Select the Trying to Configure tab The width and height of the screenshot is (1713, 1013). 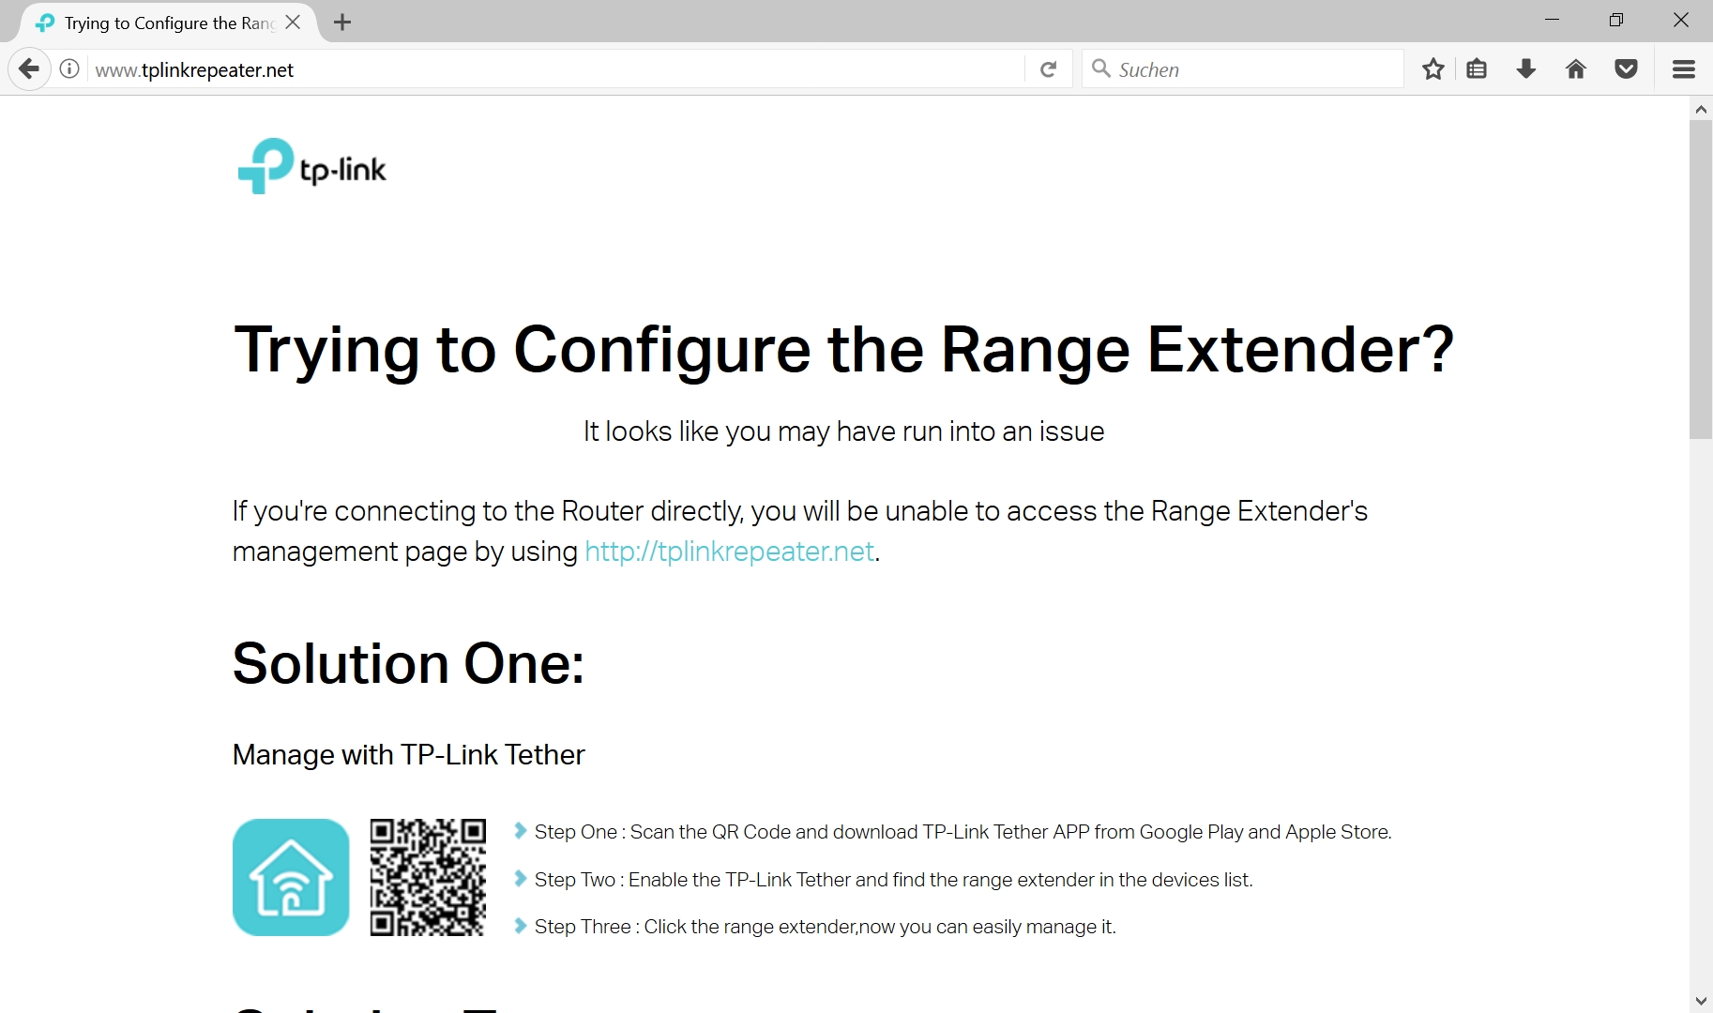point(167,23)
